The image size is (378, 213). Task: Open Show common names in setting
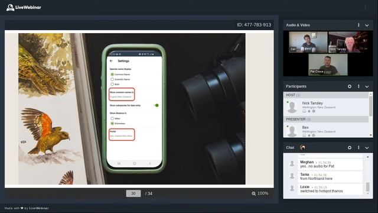[x=122, y=94]
